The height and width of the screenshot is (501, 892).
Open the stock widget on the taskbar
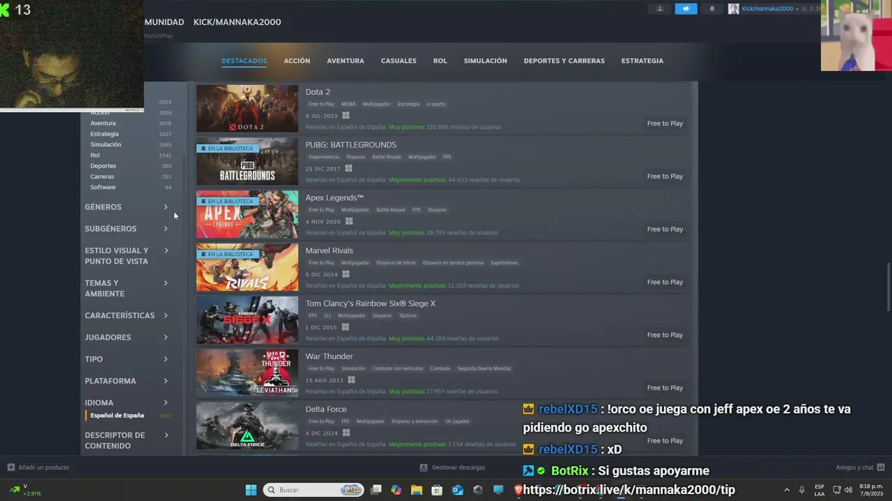(24, 490)
